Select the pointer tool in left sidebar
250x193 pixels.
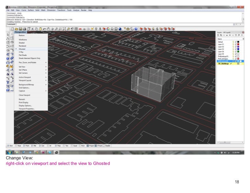(x=8, y=34)
